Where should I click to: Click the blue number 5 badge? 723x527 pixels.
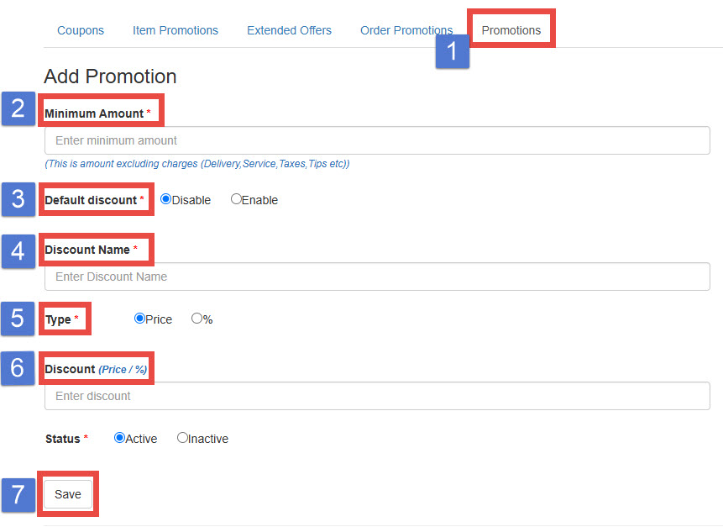click(x=18, y=319)
